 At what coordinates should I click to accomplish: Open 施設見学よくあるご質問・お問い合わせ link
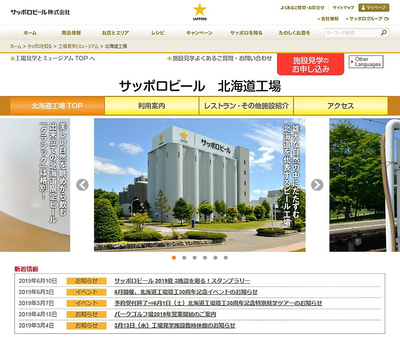click(x=220, y=59)
